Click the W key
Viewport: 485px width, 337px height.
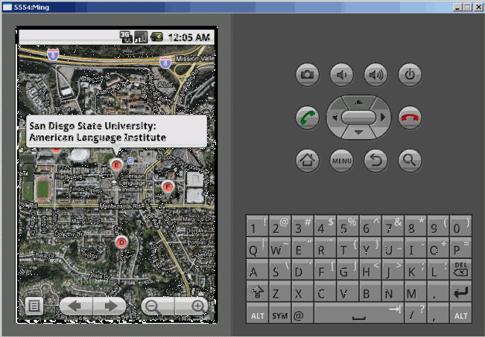[x=280, y=248]
